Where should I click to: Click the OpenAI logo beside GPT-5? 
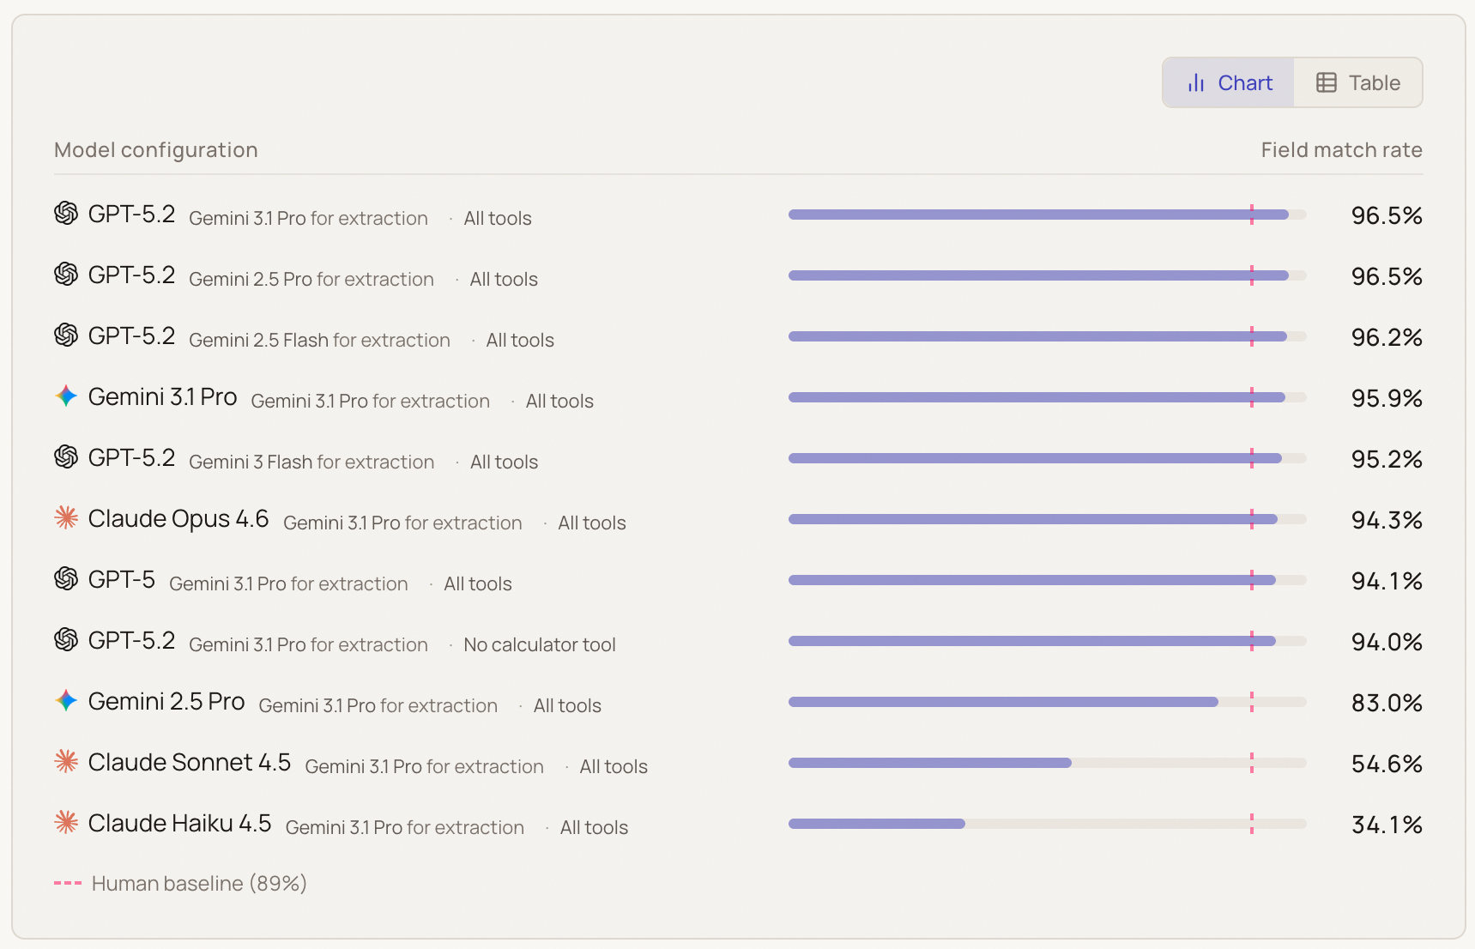[66, 579]
